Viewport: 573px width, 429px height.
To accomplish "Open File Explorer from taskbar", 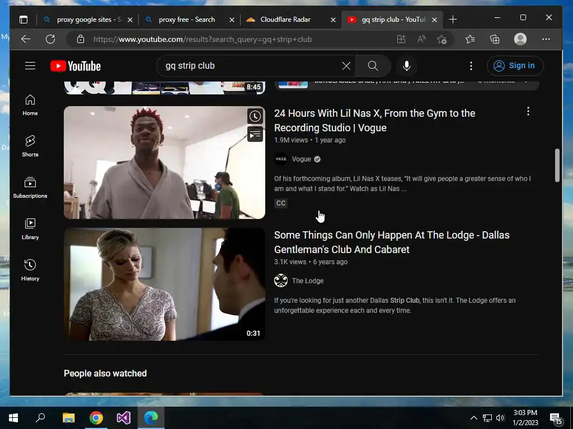I will 68,418.
